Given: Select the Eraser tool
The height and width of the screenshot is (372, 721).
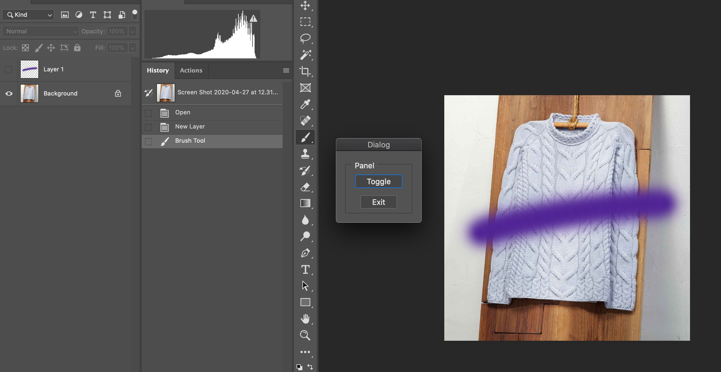Looking at the screenshot, I should [305, 187].
